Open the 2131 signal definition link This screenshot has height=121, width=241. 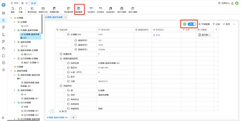(157, 35)
